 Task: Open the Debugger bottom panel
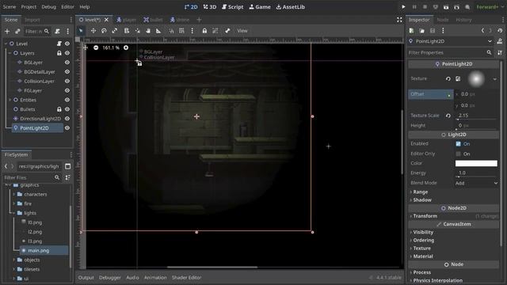(x=109, y=278)
